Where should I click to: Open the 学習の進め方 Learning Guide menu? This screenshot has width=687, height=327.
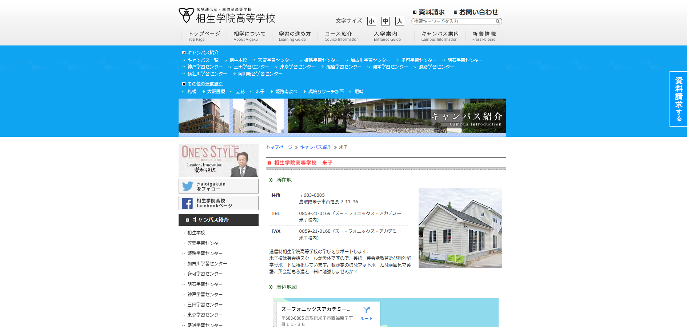(295, 36)
